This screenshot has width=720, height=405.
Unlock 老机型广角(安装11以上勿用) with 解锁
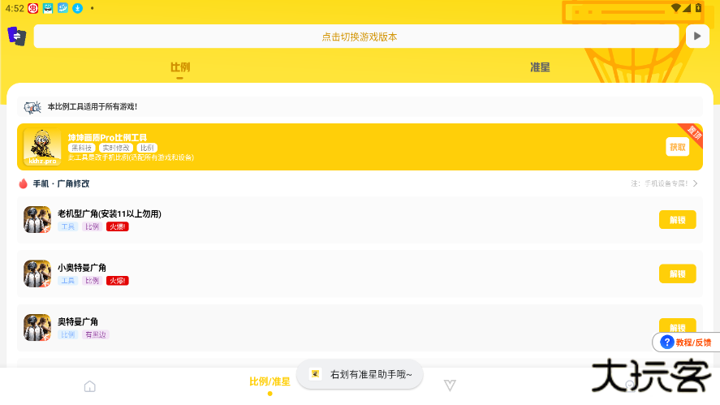(677, 220)
